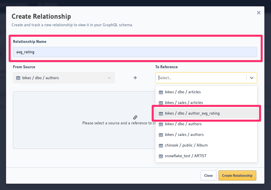Click the Close button
This screenshot has height=190, width=271.
[x=208, y=175]
